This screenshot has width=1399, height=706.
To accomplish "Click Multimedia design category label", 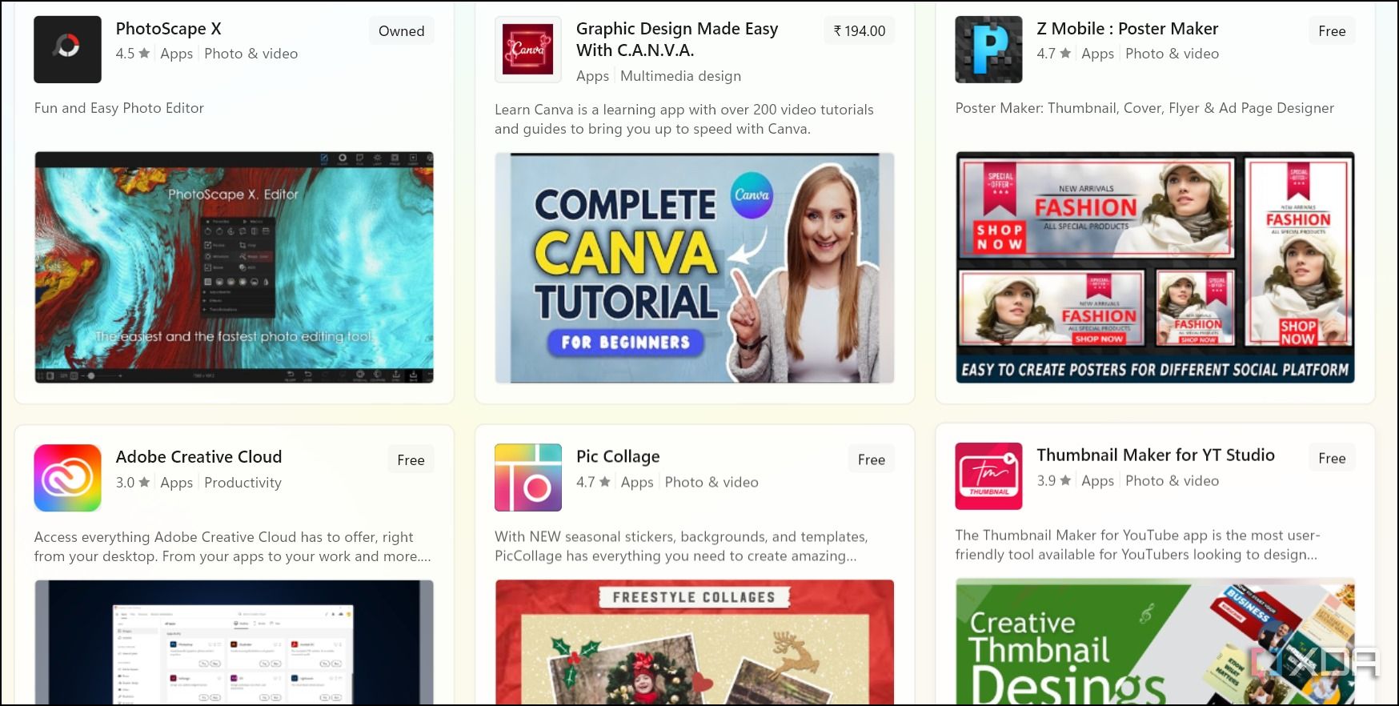I will click(681, 76).
